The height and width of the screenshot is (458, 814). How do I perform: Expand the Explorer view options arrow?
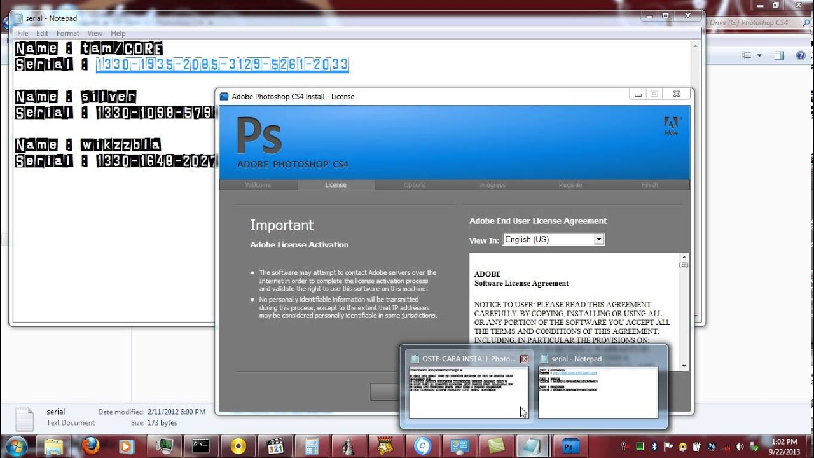tap(759, 56)
